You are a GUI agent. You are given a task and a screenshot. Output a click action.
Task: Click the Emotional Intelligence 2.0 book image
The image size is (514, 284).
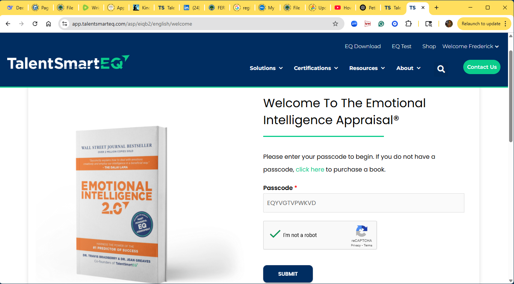pos(122,204)
